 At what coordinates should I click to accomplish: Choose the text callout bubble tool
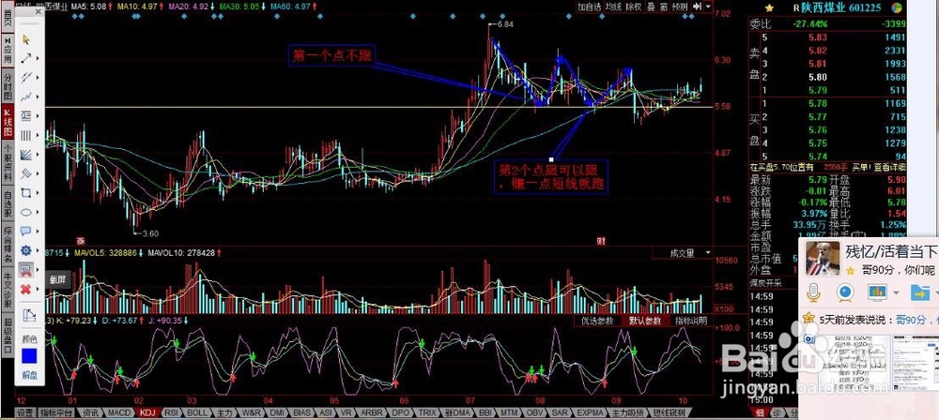point(26,231)
